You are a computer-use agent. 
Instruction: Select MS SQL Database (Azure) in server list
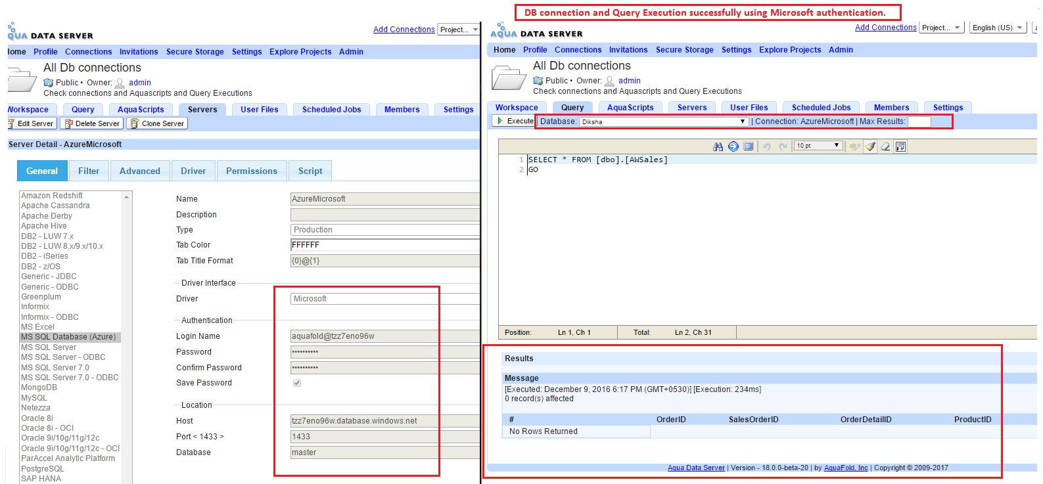click(x=70, y=337)
